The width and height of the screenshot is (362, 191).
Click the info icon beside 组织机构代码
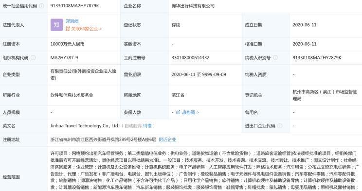point(33,58)
